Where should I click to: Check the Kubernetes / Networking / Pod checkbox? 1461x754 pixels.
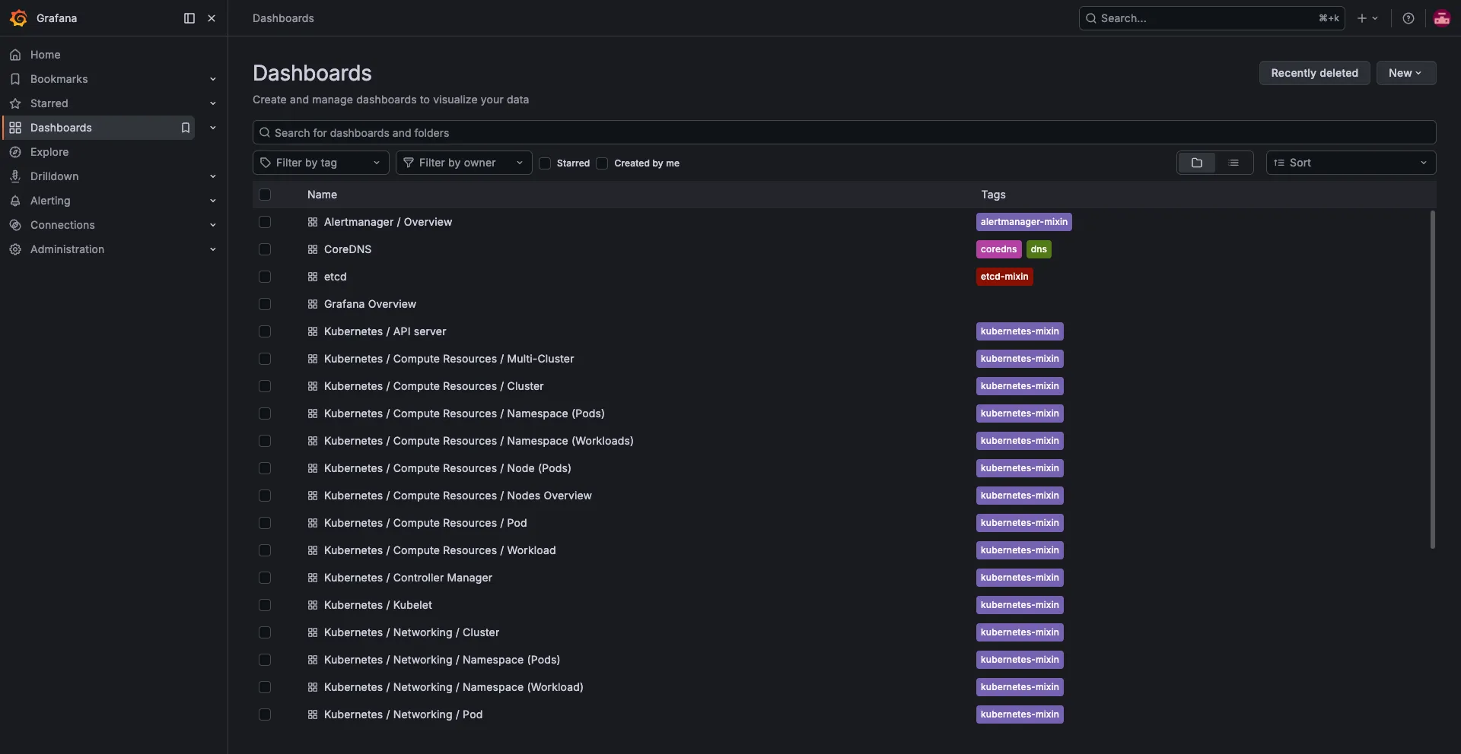265,714
